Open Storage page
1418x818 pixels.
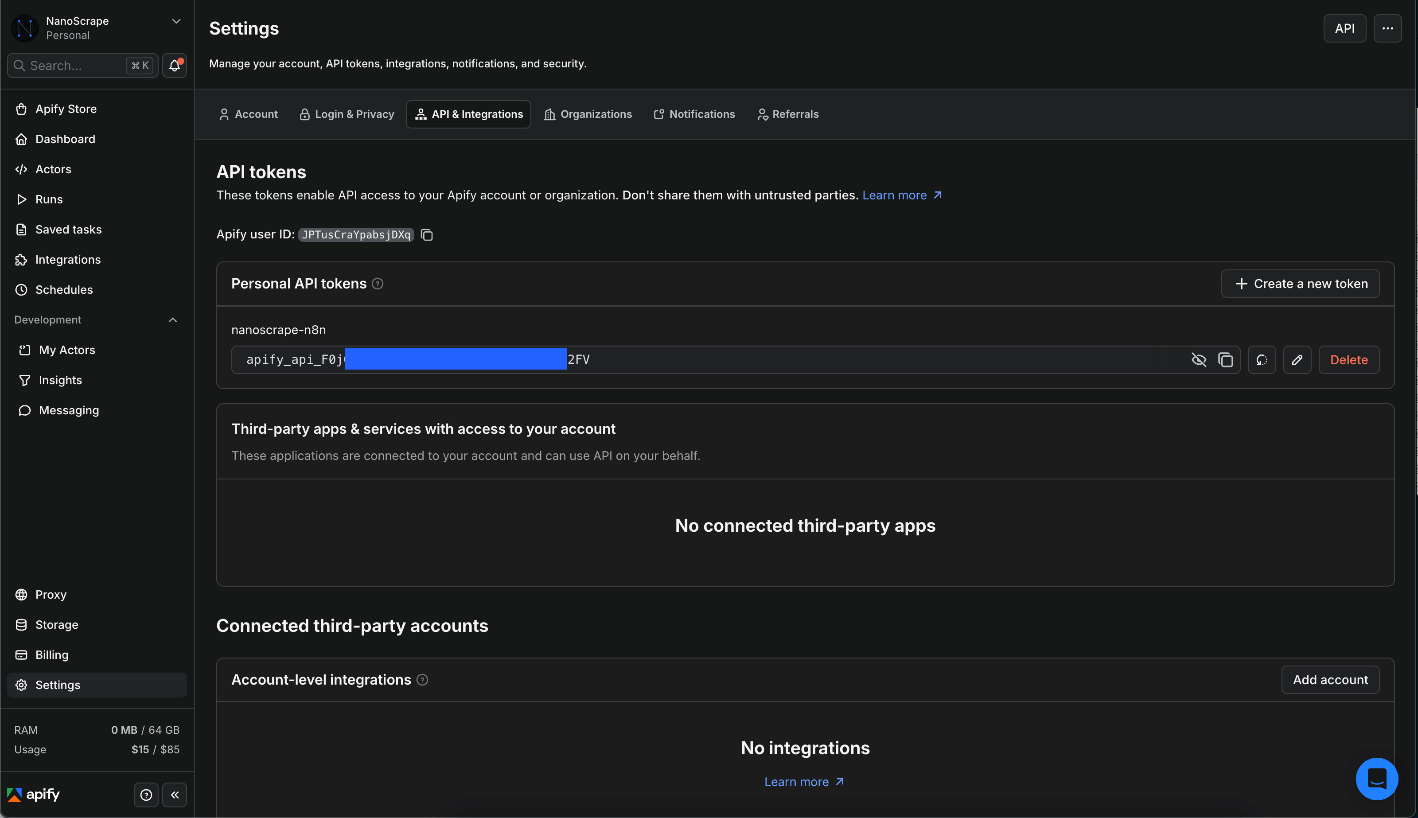[x=97, y=625]
